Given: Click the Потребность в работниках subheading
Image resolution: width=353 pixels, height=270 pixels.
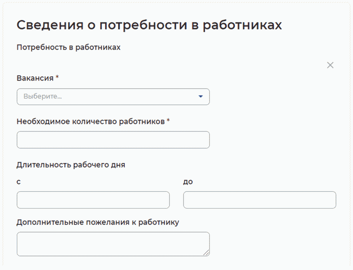Looking at the screenshot, I should (68, 48).
